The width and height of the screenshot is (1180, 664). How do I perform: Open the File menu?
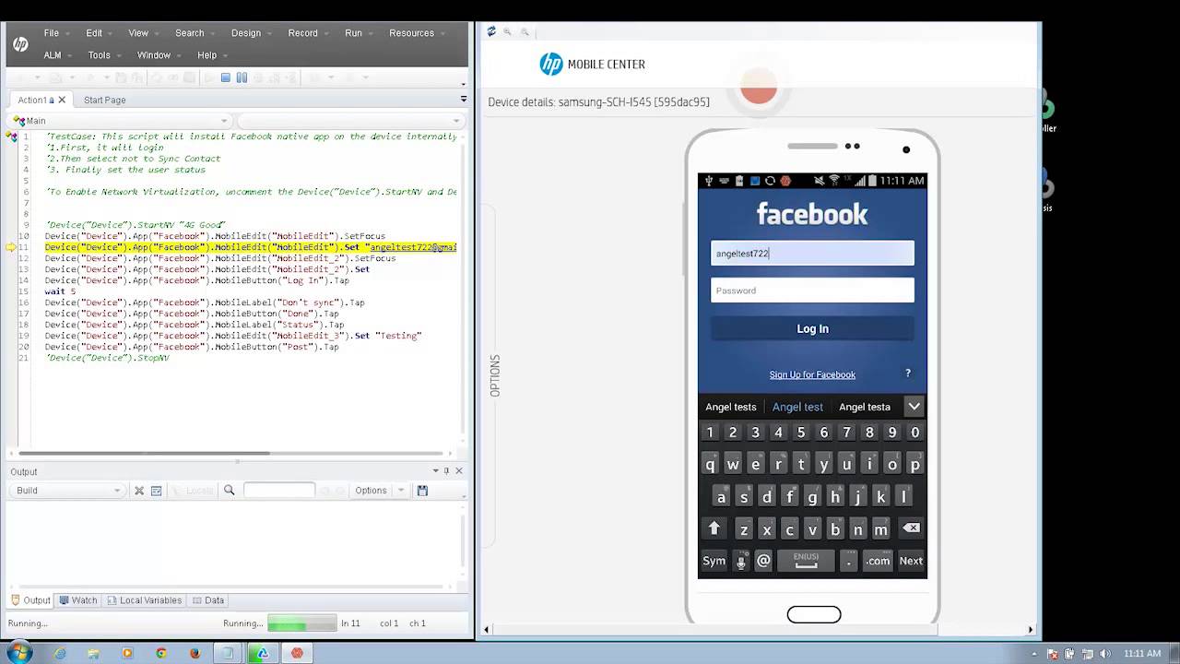(x=52, y=33)
